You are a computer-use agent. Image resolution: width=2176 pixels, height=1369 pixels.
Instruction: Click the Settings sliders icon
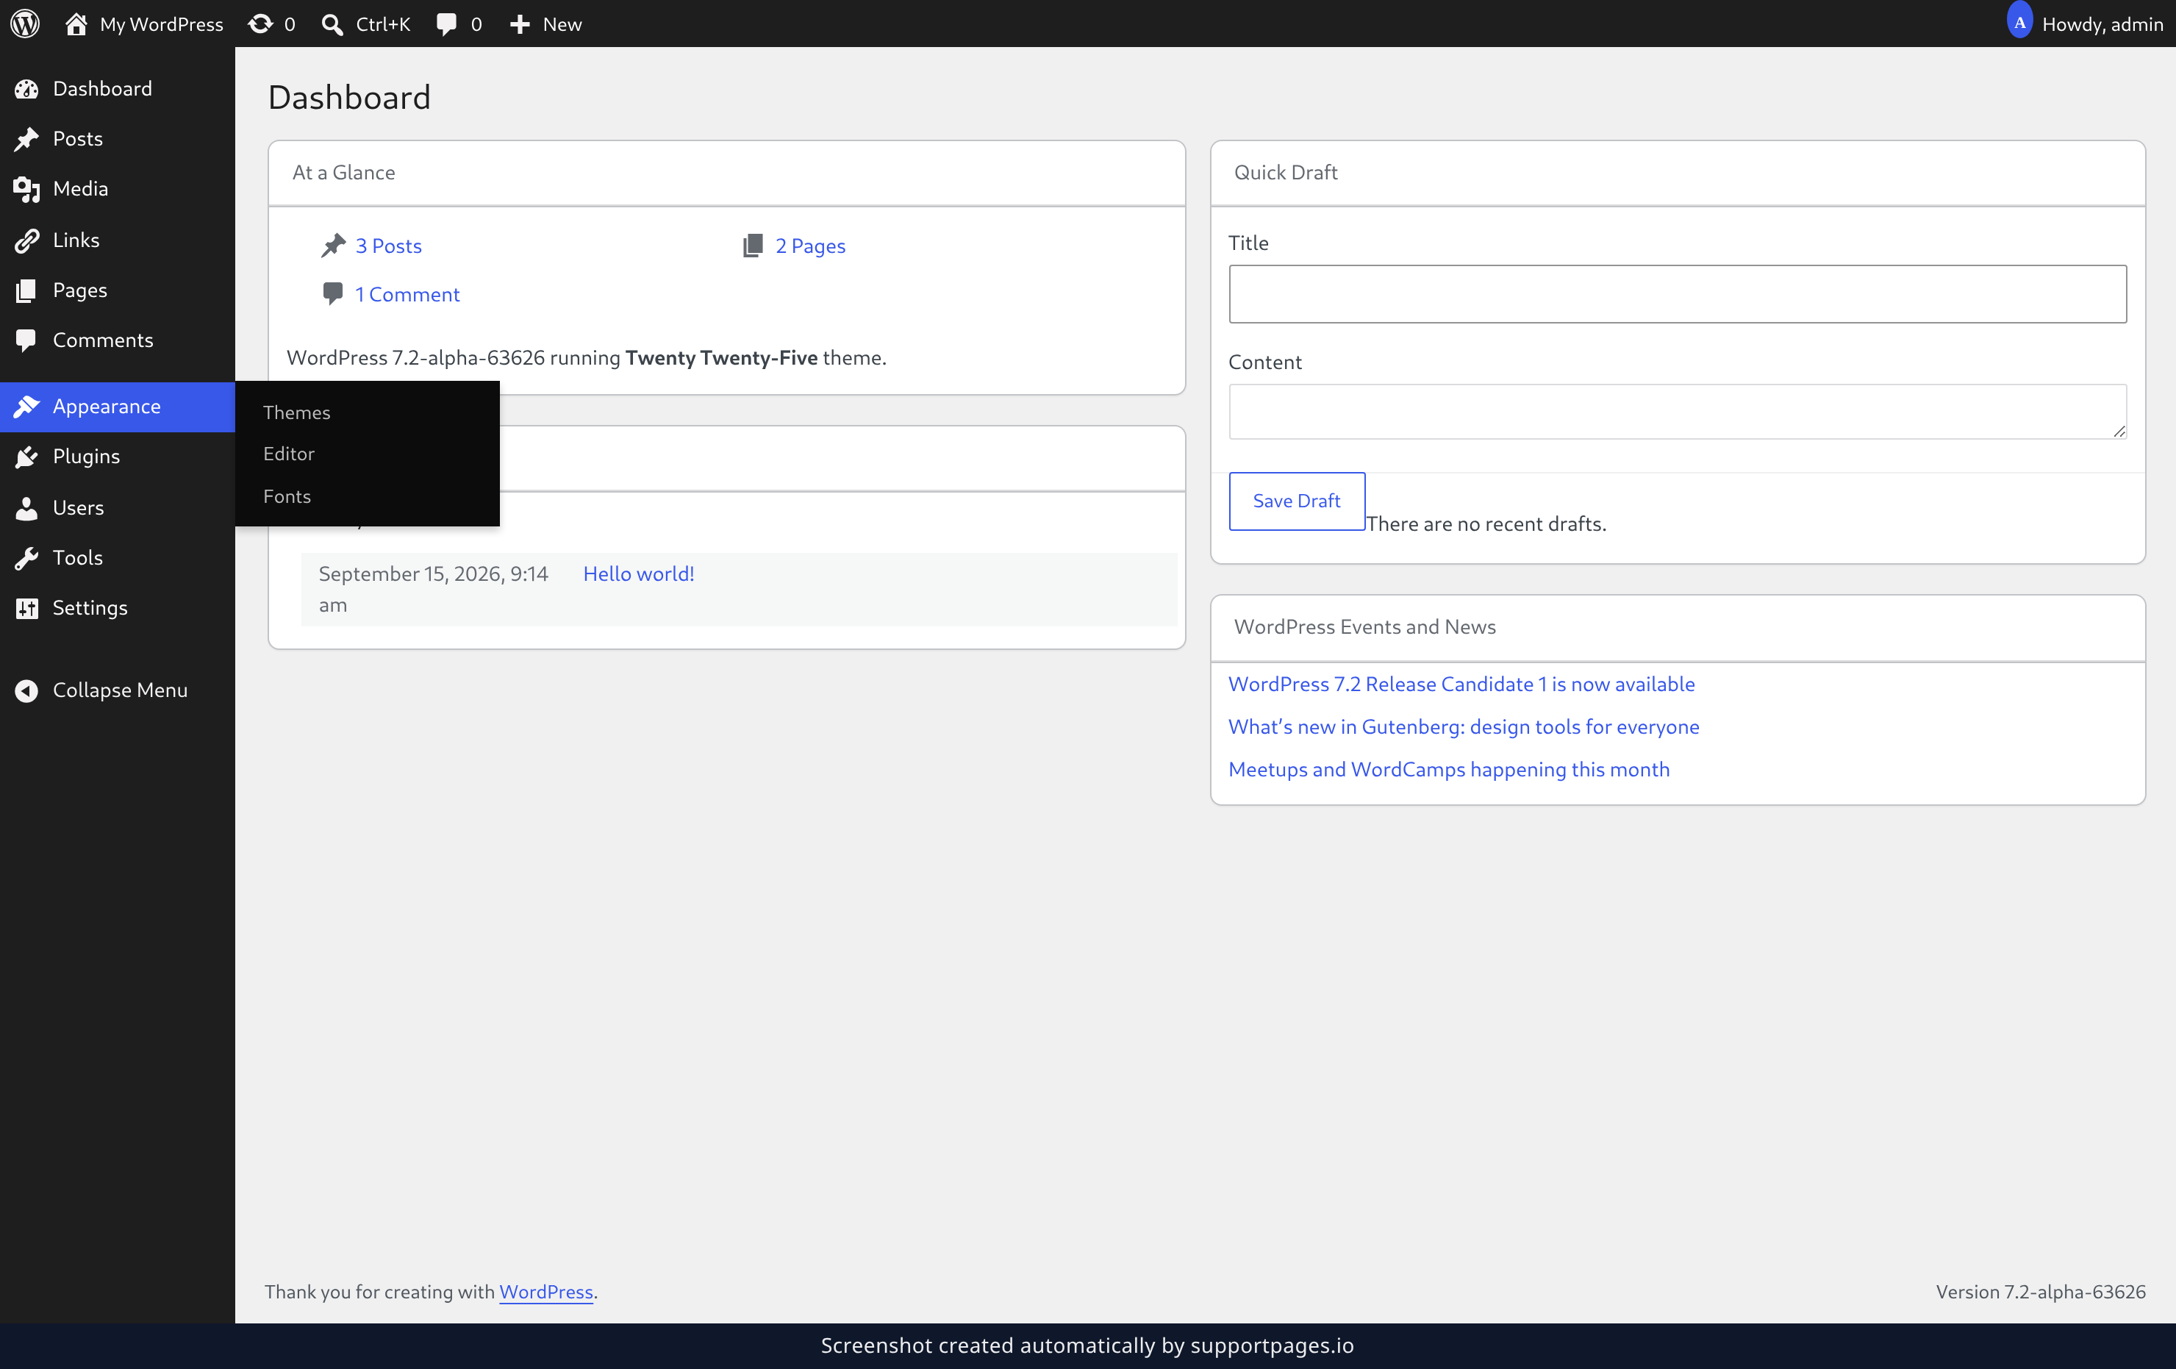coord(27,608)
